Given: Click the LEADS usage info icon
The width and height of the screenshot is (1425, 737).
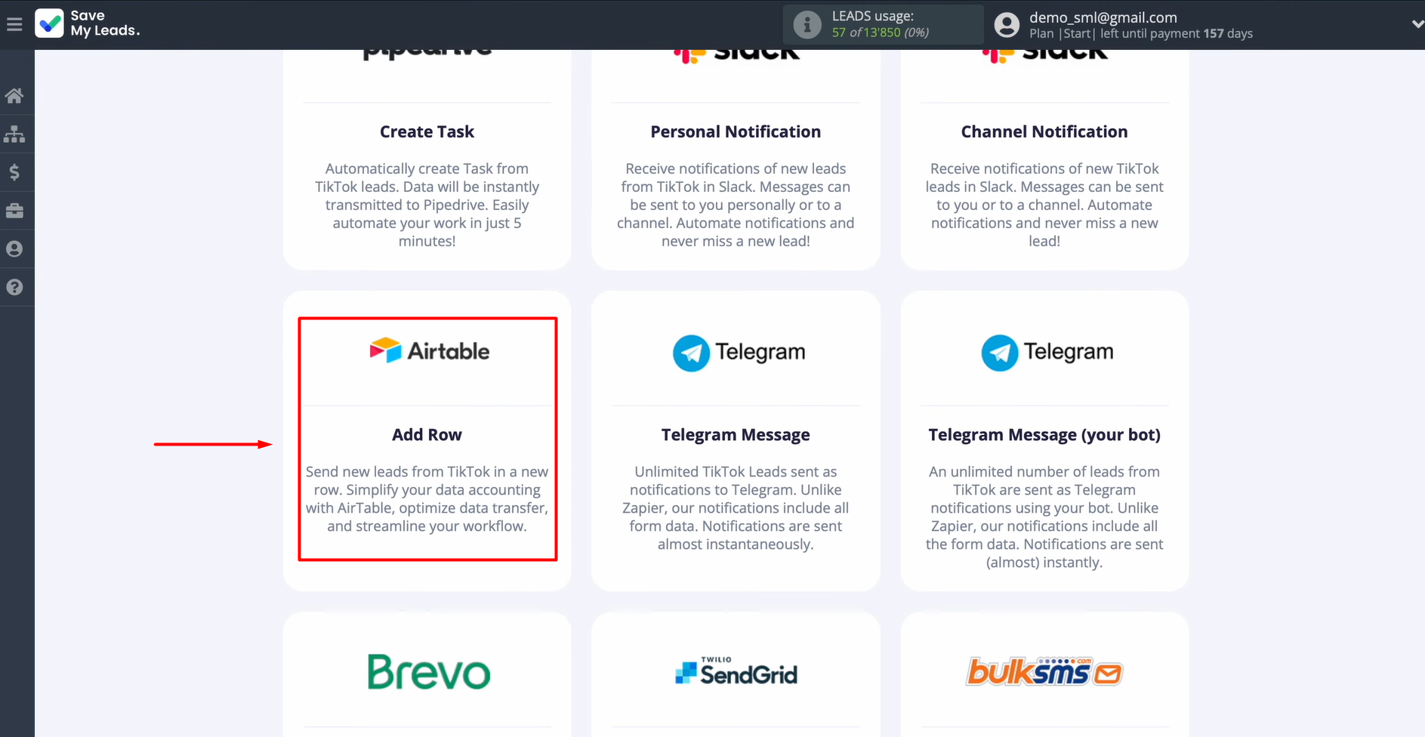Looking at the screenshot, I should coord(807,25).
